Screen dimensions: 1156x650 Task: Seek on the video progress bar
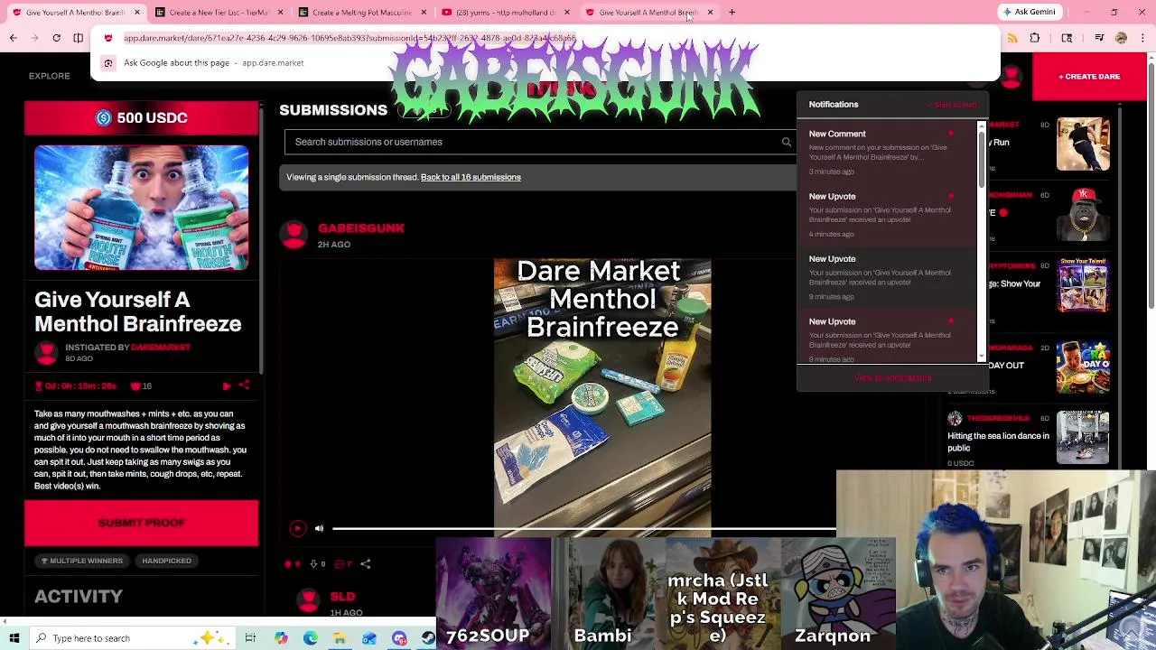pos(583,528)
